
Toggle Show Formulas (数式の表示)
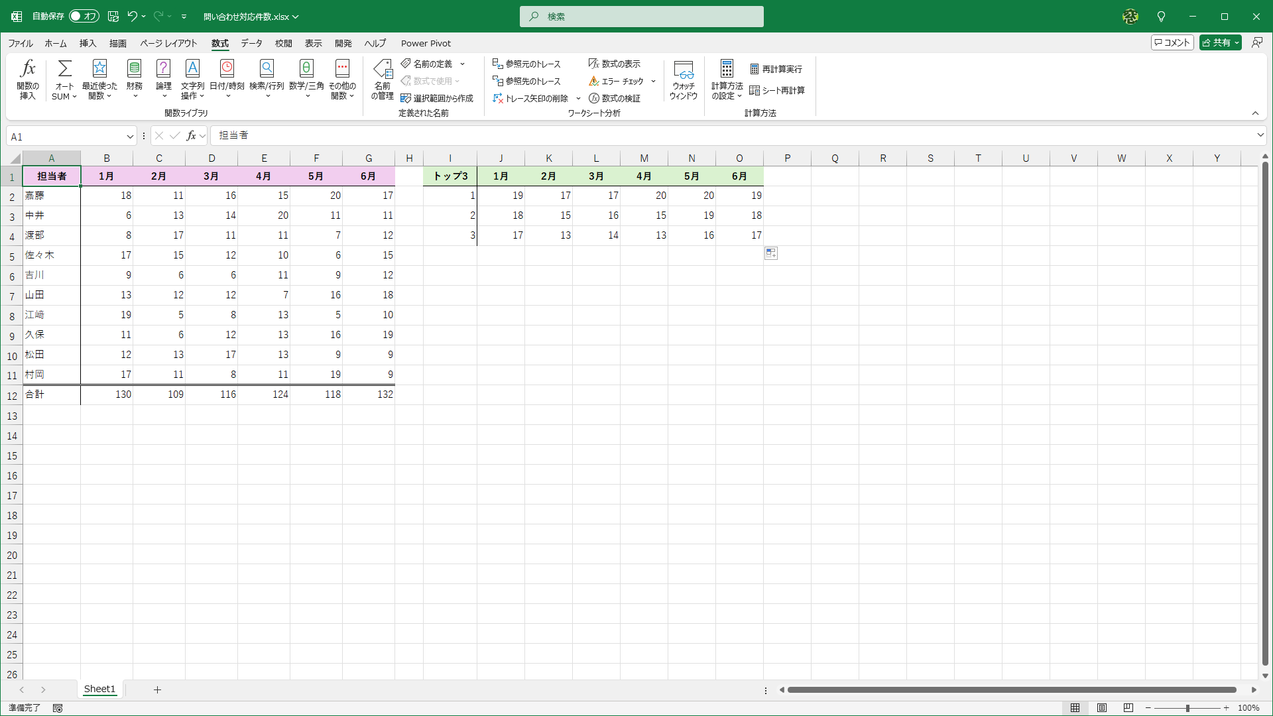point(614,64)
